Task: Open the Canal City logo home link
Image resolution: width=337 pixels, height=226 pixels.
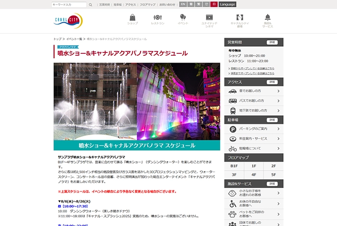Action: click(68, 21)
